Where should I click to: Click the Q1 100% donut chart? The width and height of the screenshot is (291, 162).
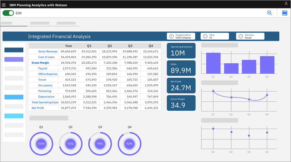point(41,143)
